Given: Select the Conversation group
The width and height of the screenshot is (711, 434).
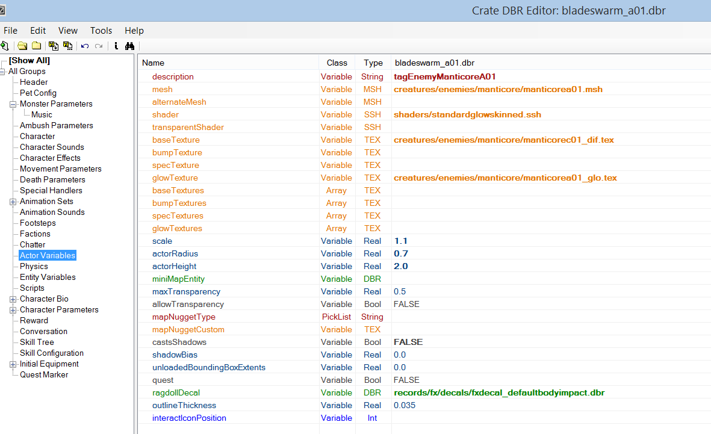Looking at the screenshot, I should pyautogui.click(x=43, y=332).
